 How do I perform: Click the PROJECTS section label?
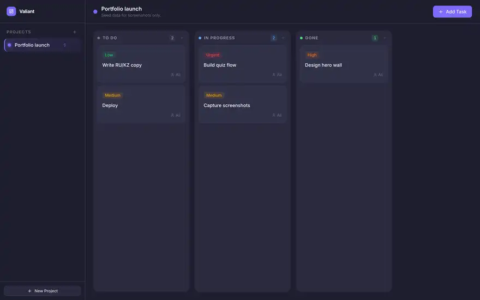(x=19, y=32)
